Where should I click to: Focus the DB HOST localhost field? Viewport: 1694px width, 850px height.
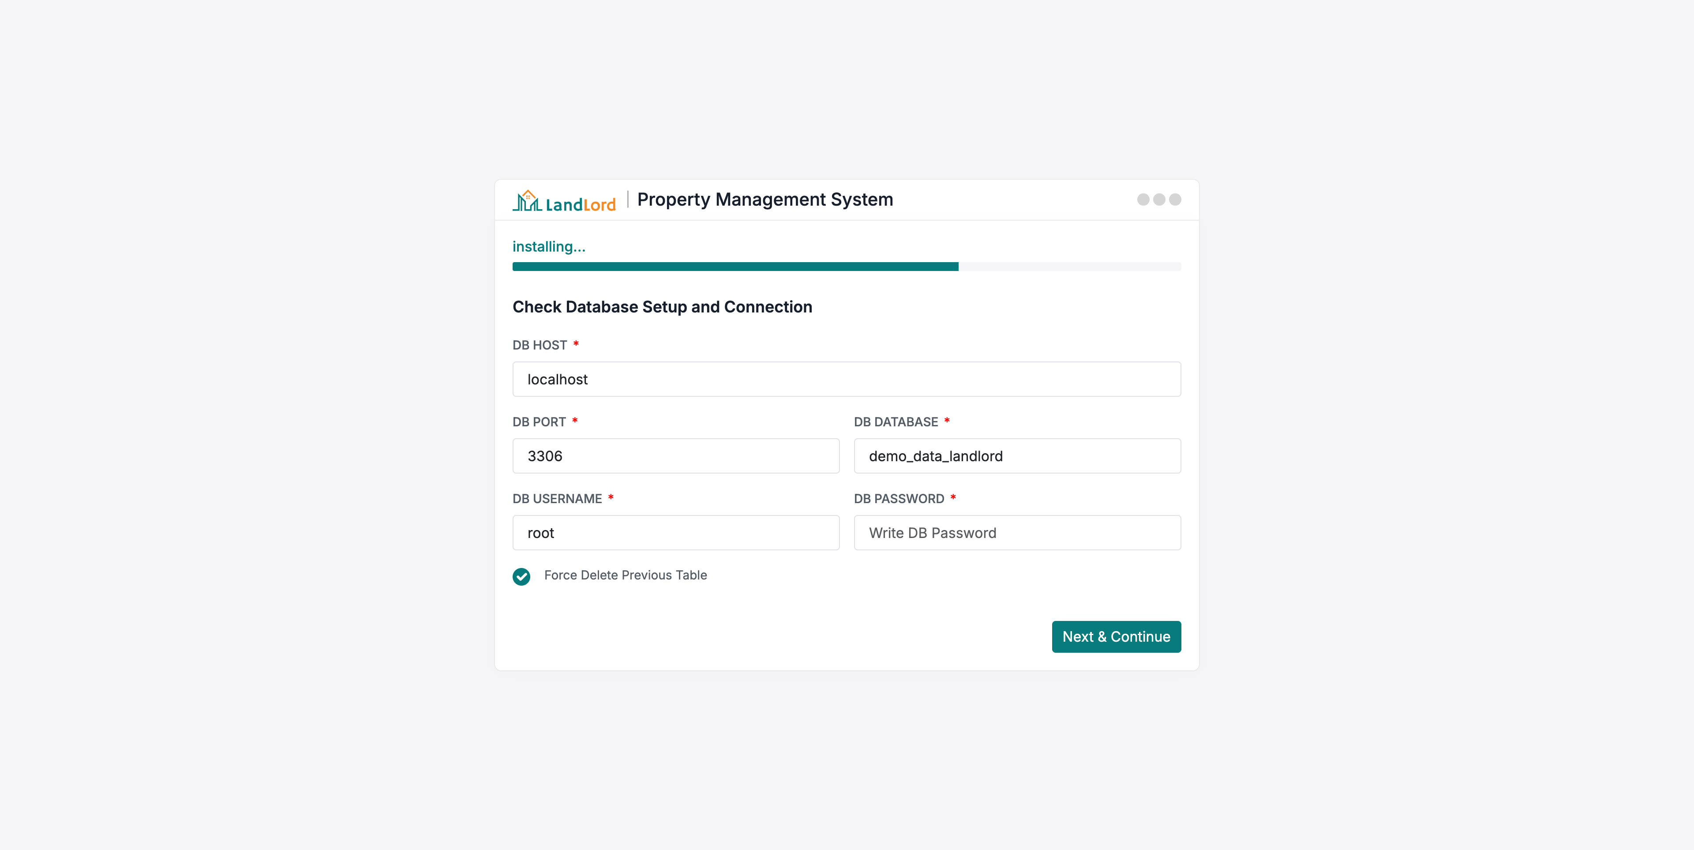pos(847,379)
